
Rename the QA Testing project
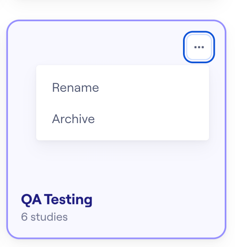coord(123,87)
